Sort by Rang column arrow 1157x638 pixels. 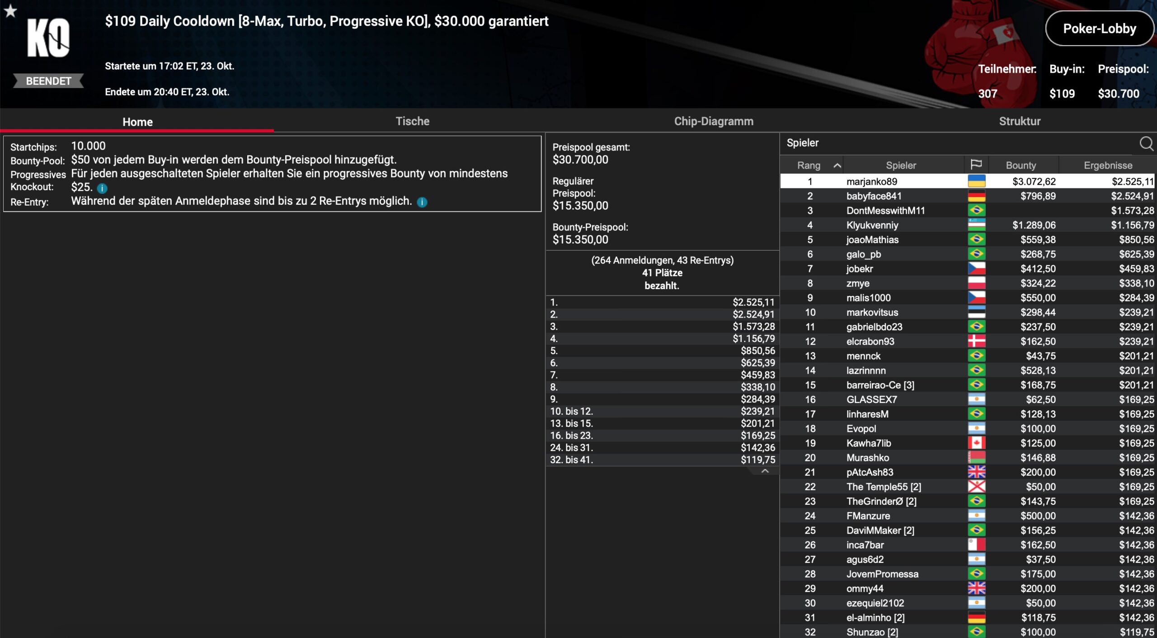pyautogui.click(x=837, y=165)
